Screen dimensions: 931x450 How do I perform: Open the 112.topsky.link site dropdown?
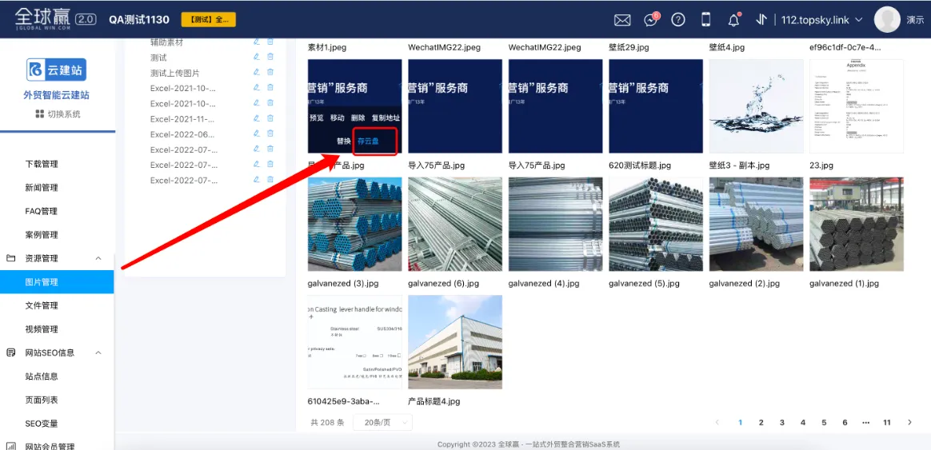[821, 20]
